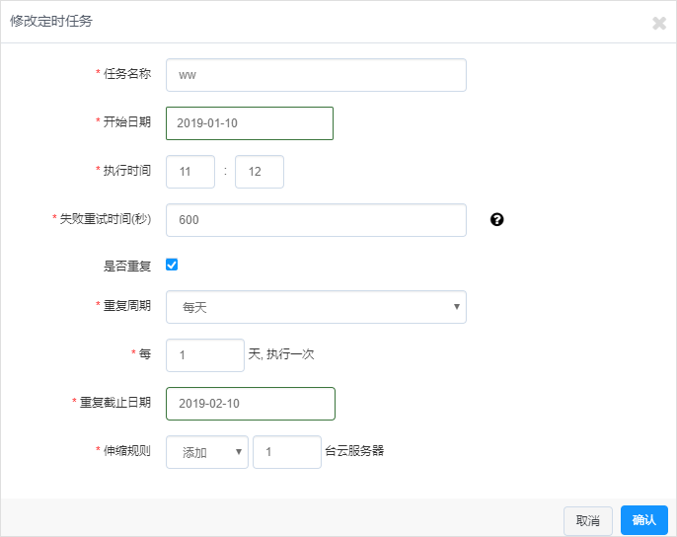The width and height of the screenshot is (677, 537).
Task: Close the 修改定时任务 dialog with X
Action: tap(659, 23)
